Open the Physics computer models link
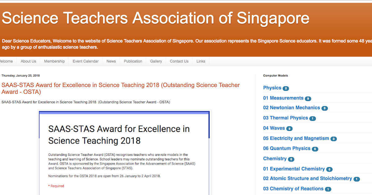 point(272,88)
